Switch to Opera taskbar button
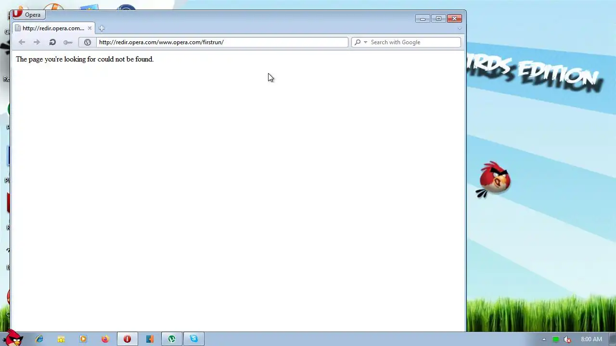This screenshot has width=616, height=346. point(127,339)
